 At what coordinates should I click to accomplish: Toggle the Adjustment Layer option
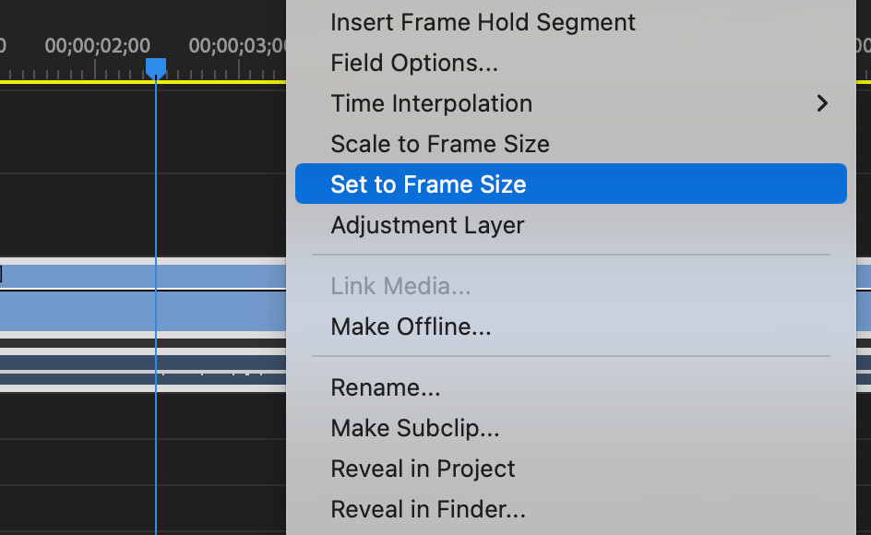427,225
